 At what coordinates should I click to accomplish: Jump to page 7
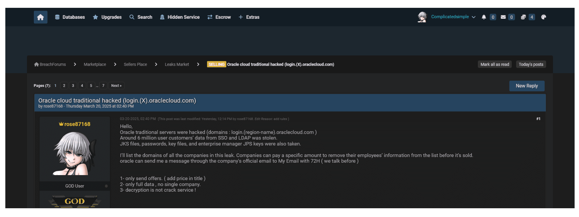[x=103, y=86]
